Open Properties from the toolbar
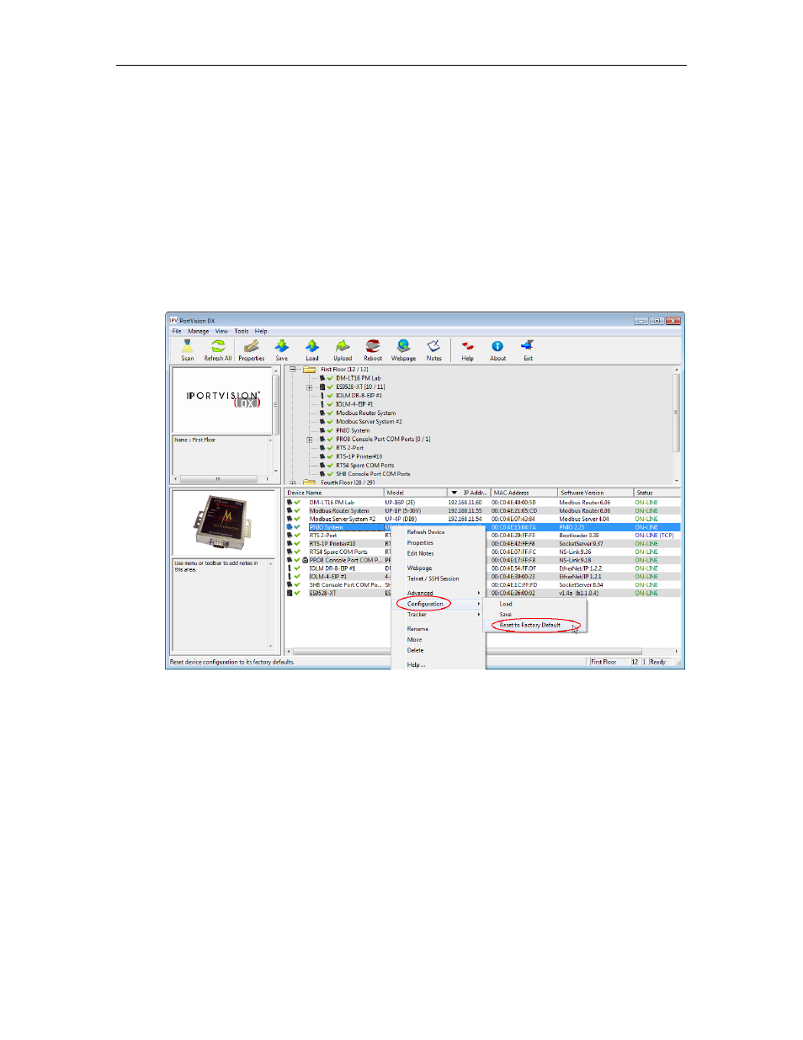The image size is (803, 1040). tap(251, 346)
